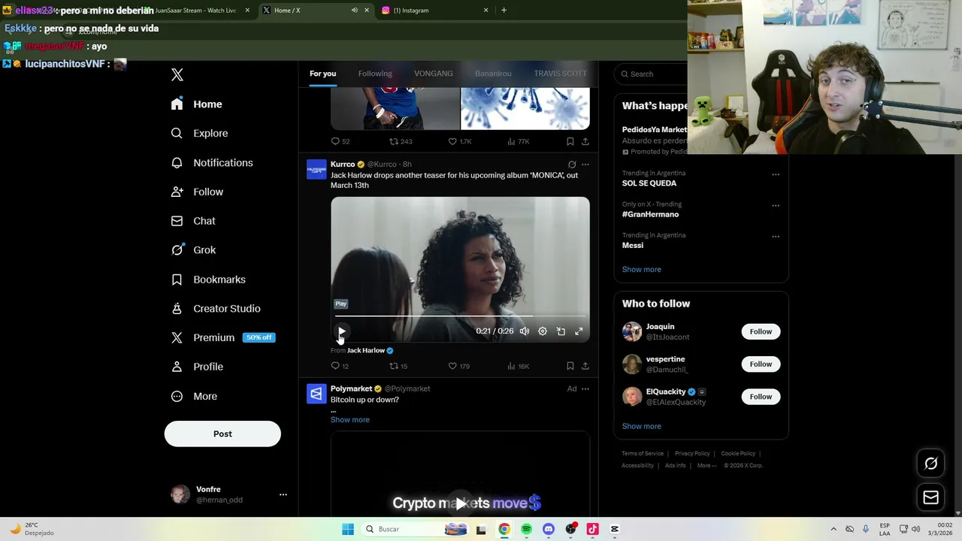Click the Profile person icon
The height and width of the screenshot is (541, 962).
[x=177, y=367]
